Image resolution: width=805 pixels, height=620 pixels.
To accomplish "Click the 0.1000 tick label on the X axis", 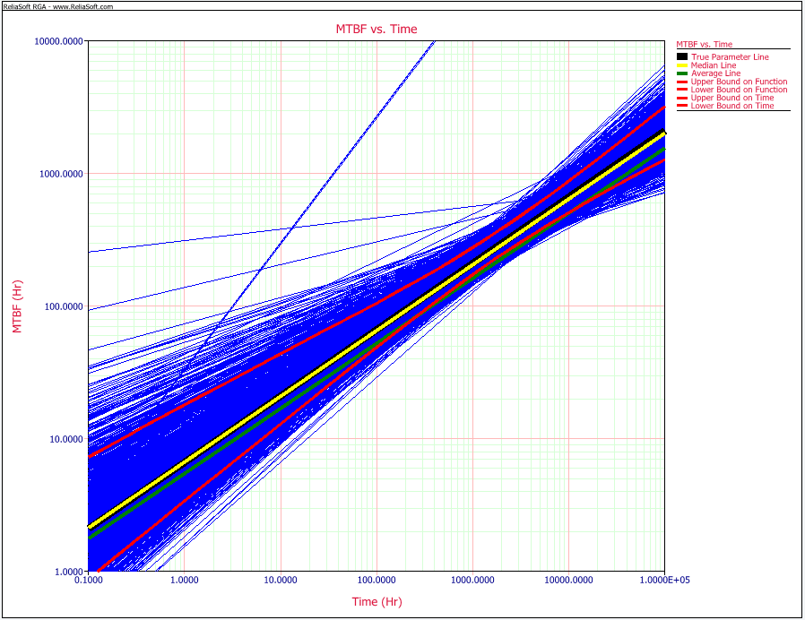I will coord(88,581).
